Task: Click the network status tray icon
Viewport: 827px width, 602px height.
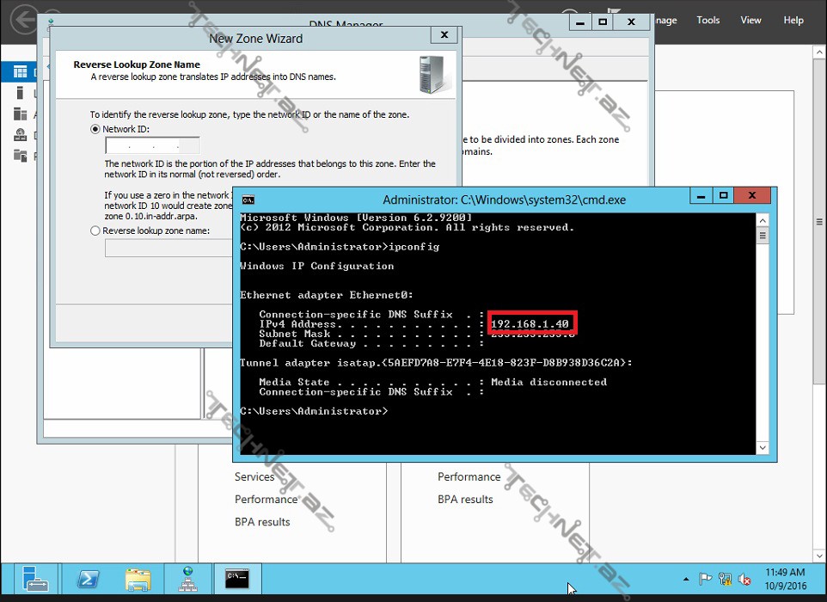Action: point(726,579)
